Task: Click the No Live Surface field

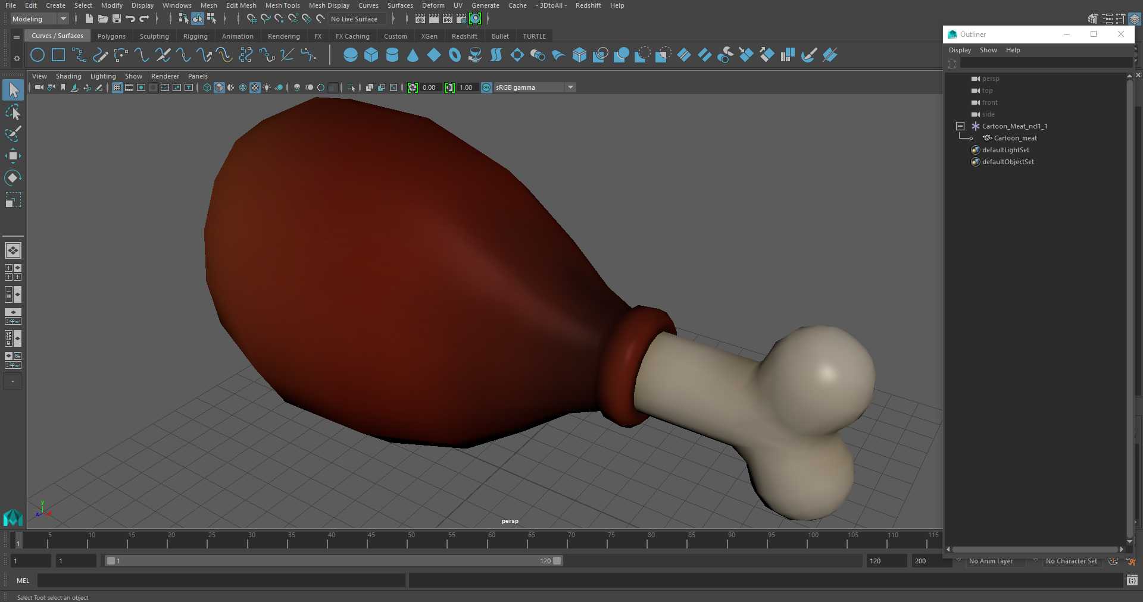Action: coord(358,19)
